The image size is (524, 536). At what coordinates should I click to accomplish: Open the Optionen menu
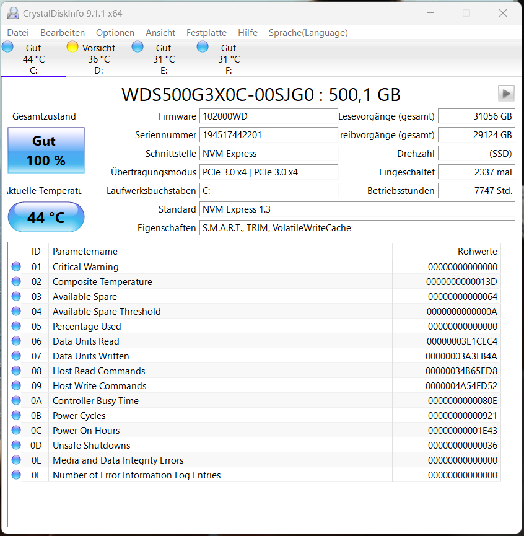pos(115,33)
